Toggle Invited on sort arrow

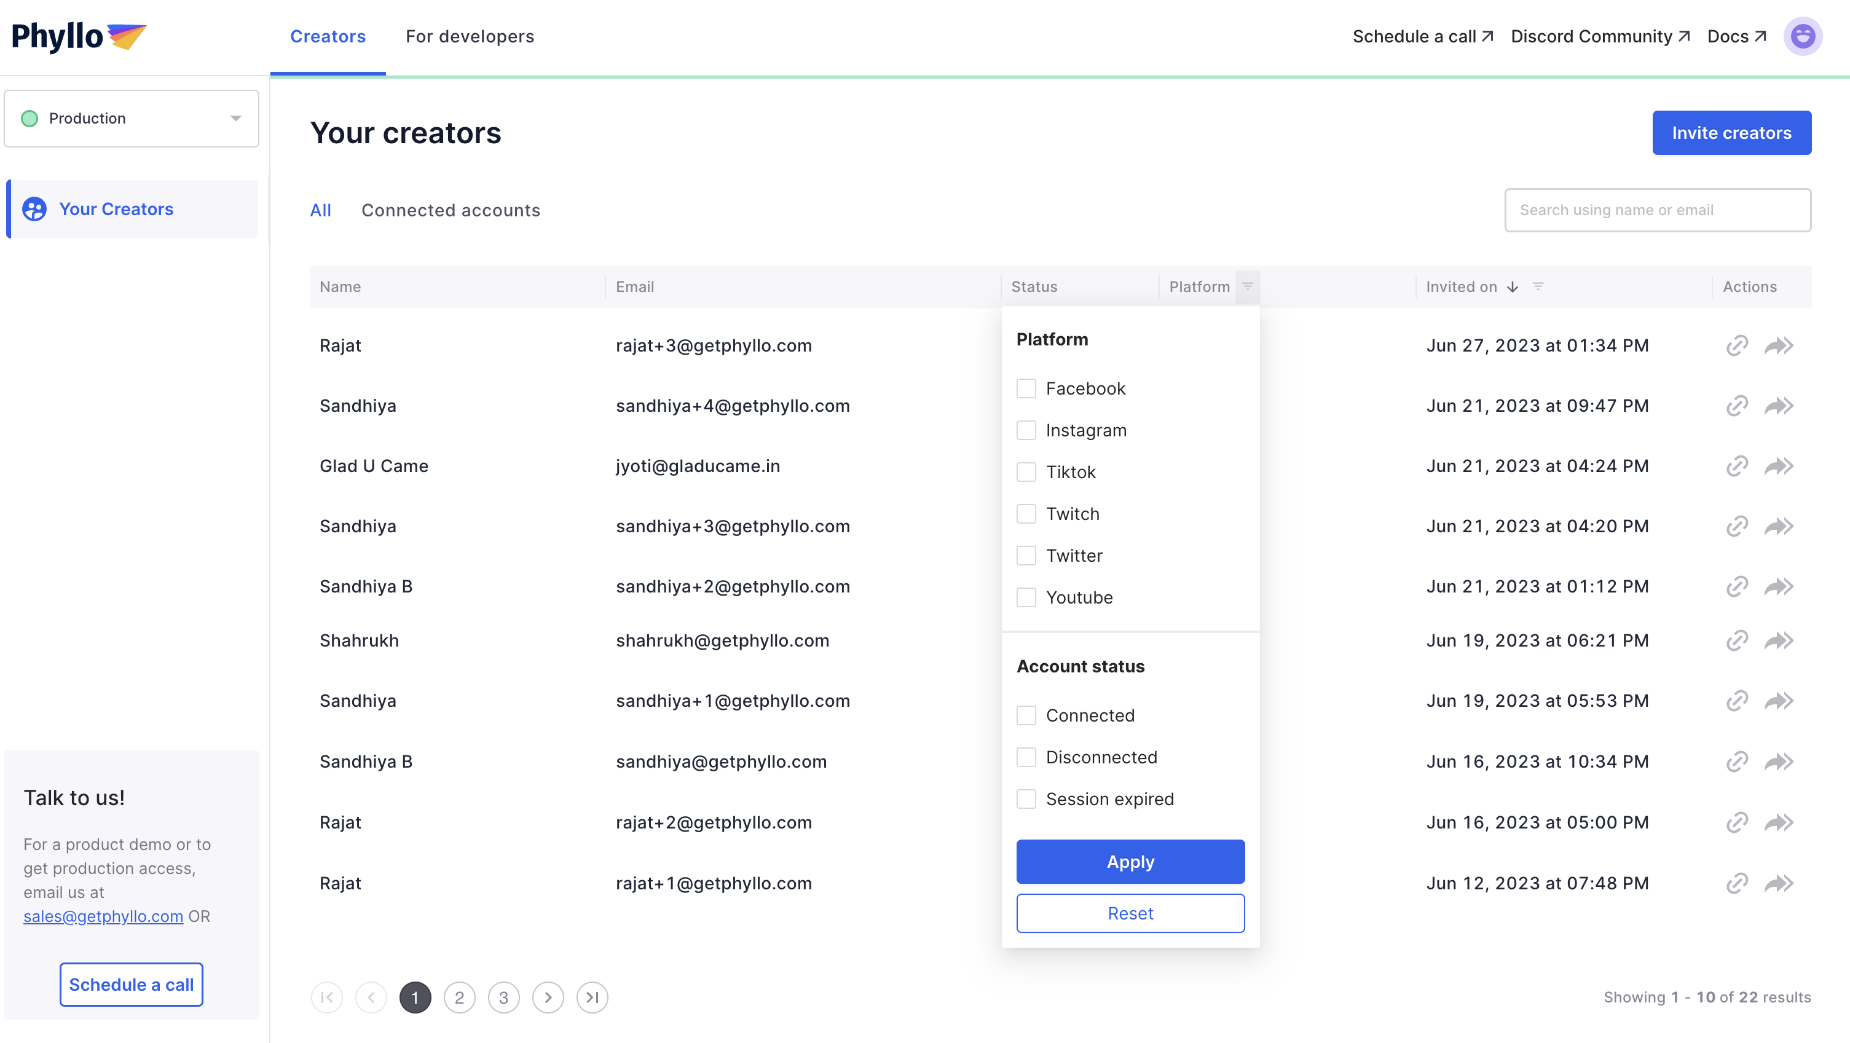pos(1513,286)
